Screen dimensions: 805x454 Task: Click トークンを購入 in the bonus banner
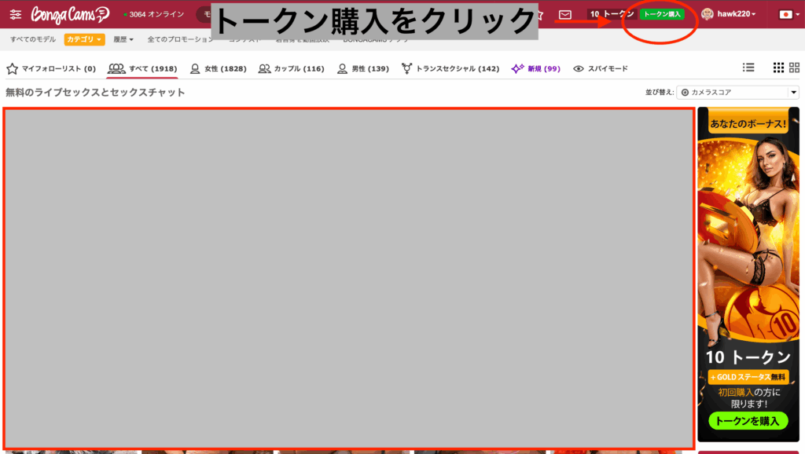pos(748,420)
